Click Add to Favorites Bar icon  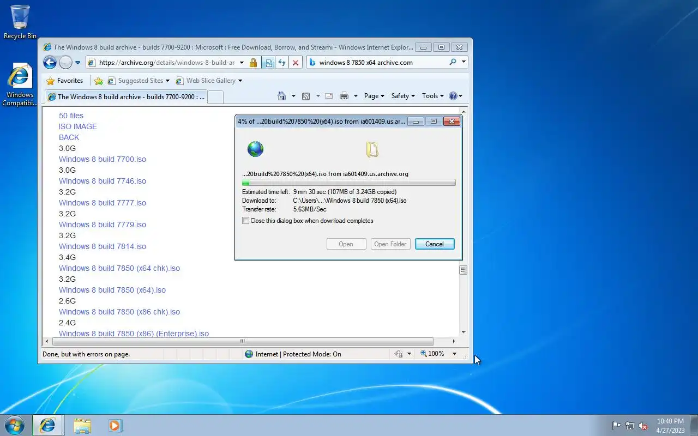coord(98,81)
